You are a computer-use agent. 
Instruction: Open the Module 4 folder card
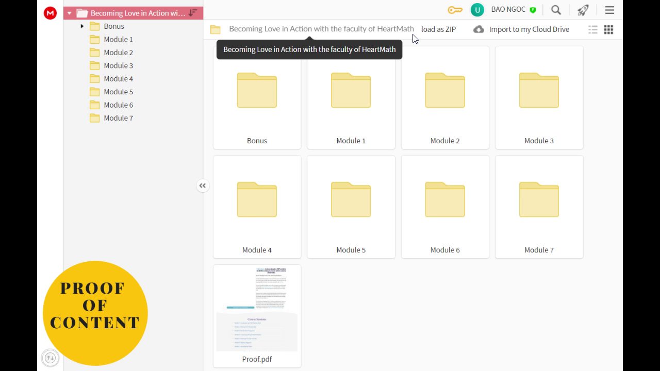click(x=257, y=207)
